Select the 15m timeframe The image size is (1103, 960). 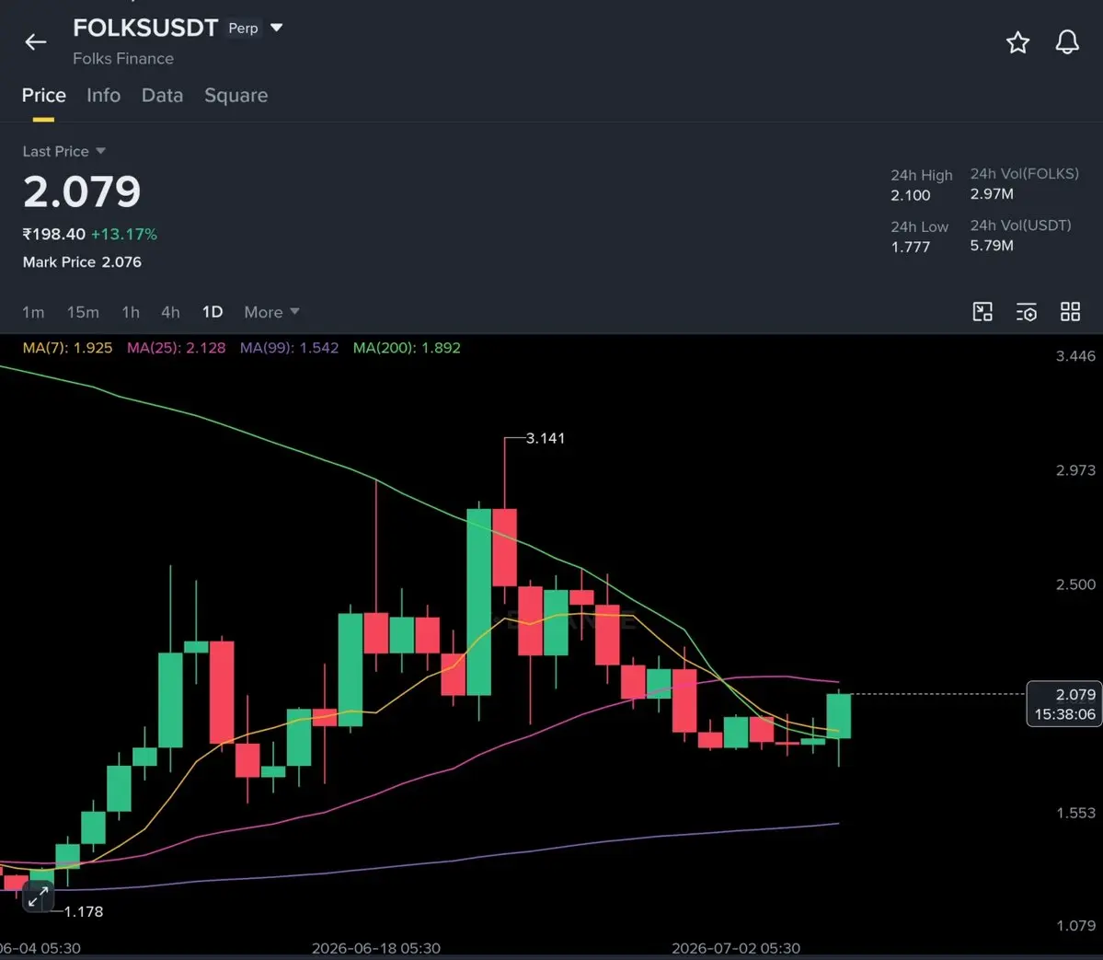pos(83,312)
